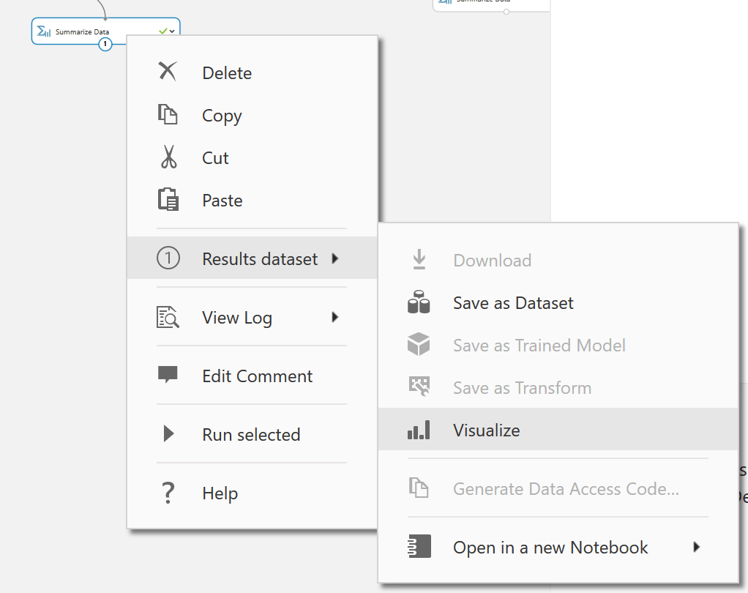
Task: Open Help from context menu
Action: [x=220, y=493]
